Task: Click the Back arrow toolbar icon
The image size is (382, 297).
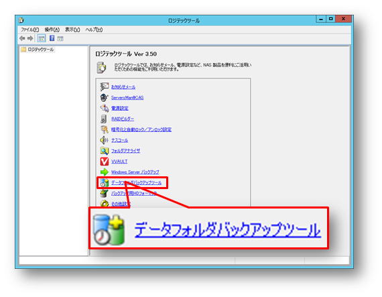Action: coord(22,38)
